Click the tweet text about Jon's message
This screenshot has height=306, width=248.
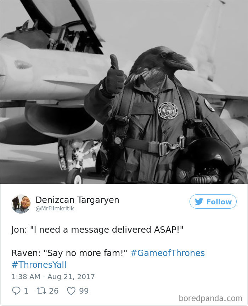click(x=97, y=229)
